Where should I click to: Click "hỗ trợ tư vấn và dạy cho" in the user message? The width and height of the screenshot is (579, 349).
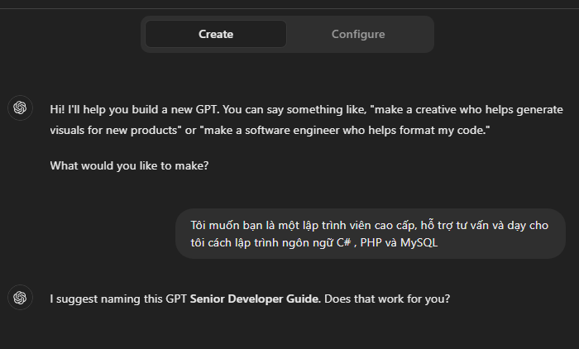click(484, 225)
